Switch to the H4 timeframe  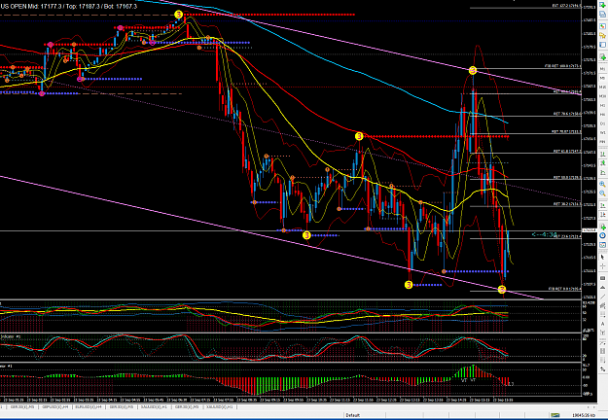click(x=603, y=115)
